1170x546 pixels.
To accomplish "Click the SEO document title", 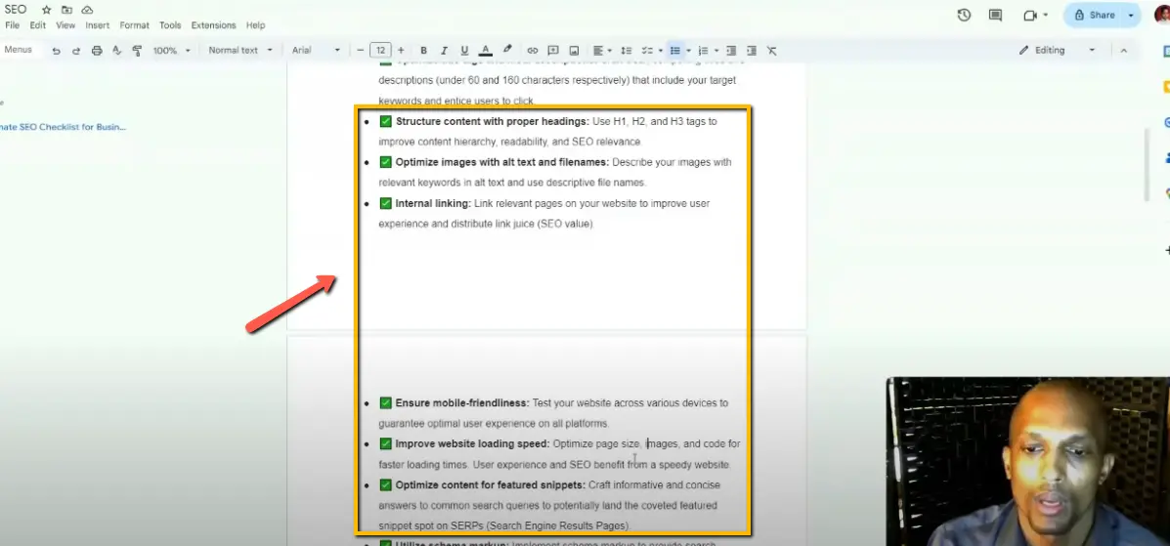I will point(16,10).
